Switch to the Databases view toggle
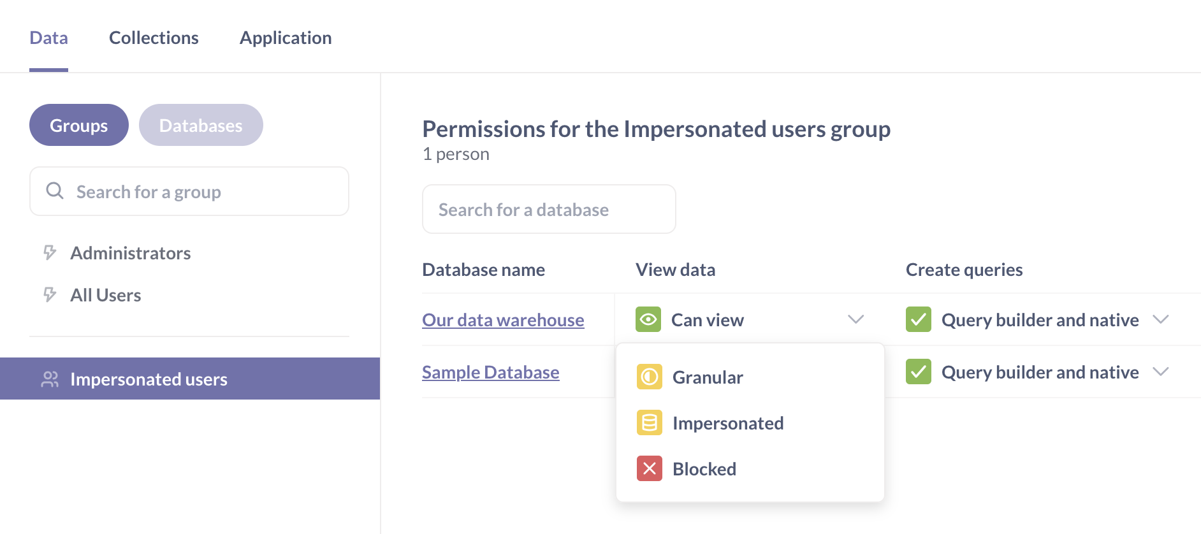 click(x=201, y=125)
